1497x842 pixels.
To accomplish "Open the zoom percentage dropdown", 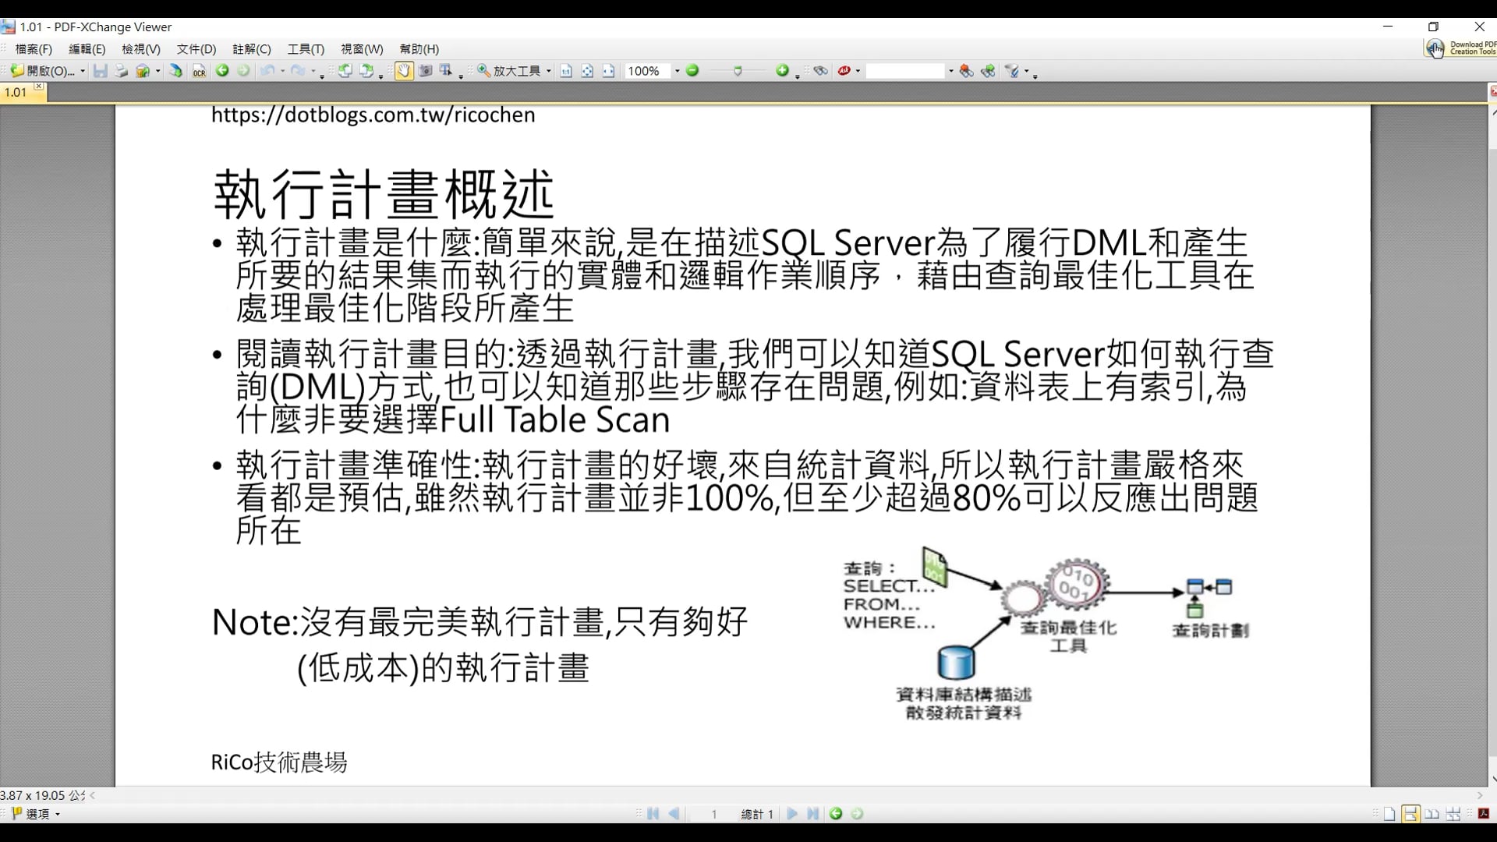I will coord(677,71).
